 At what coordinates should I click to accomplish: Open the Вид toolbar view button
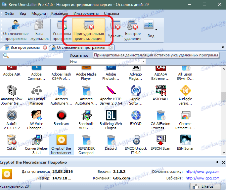(149, 29)
